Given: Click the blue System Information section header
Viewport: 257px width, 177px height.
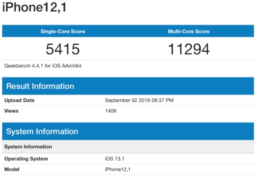Looking at the screenshot, I should (x=128, y=131).
